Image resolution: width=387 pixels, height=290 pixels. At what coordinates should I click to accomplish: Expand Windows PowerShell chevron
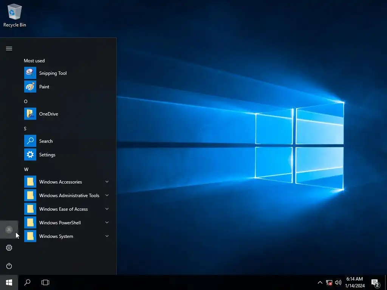coord(107,222)
